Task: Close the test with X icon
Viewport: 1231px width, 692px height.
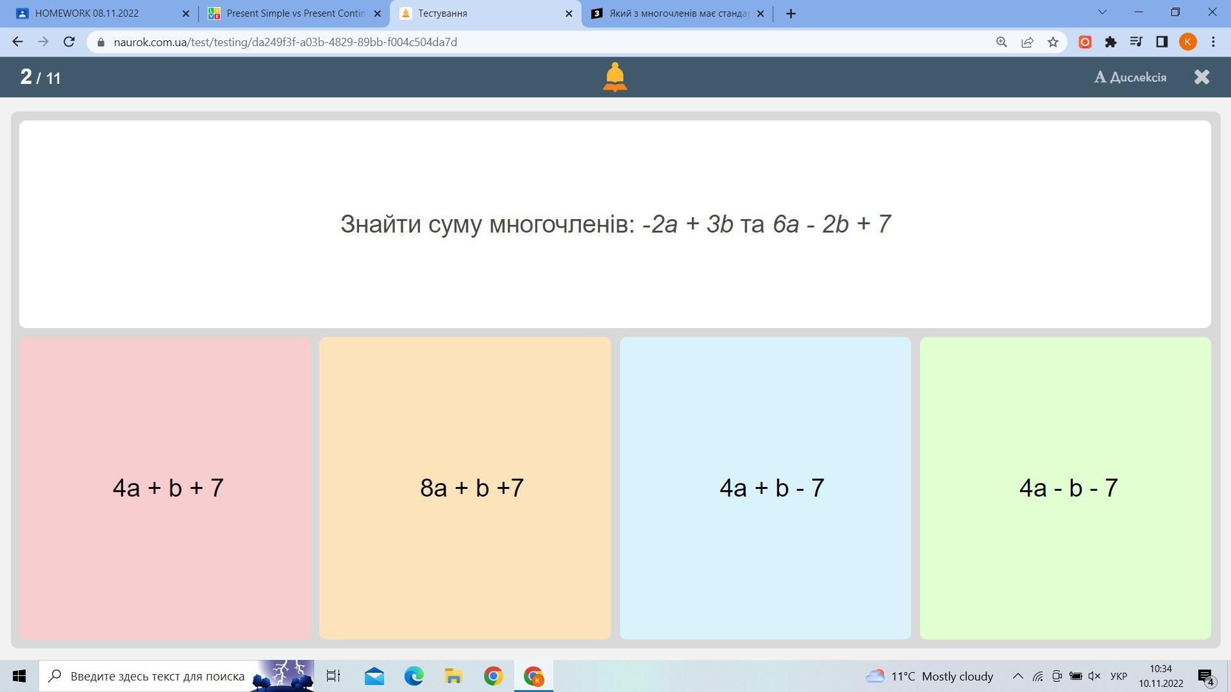Action: point(1202,77)
